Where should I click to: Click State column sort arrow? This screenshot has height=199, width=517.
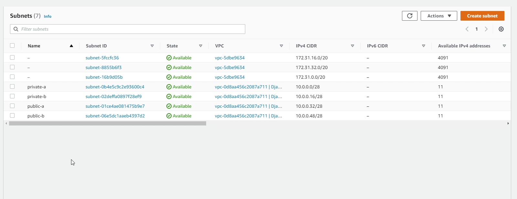[x=200, y=46]
